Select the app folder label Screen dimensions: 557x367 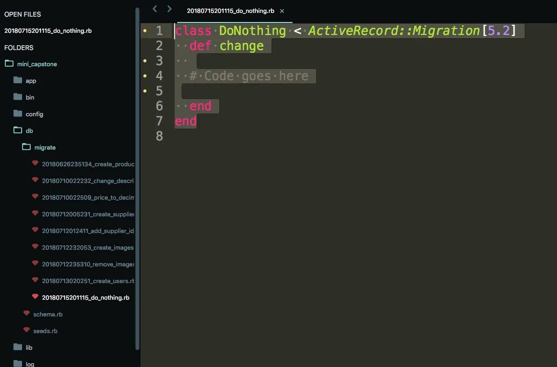click(31, 81)
